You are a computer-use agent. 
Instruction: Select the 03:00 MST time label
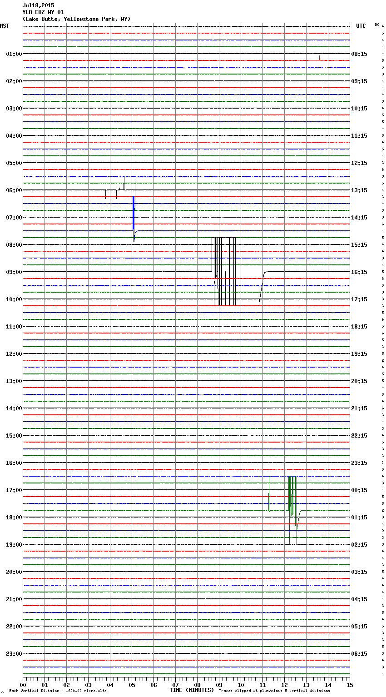point(14,109)
